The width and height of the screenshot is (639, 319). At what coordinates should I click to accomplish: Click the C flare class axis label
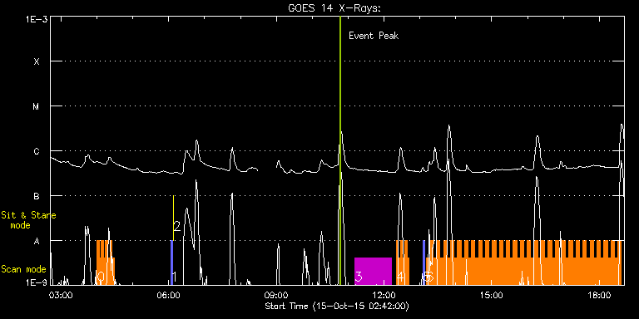coord(37,151)
